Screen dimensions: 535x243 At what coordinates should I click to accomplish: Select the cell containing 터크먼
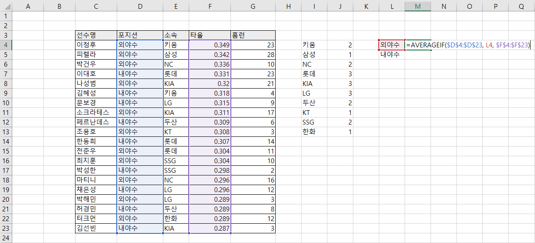(96, 218)
